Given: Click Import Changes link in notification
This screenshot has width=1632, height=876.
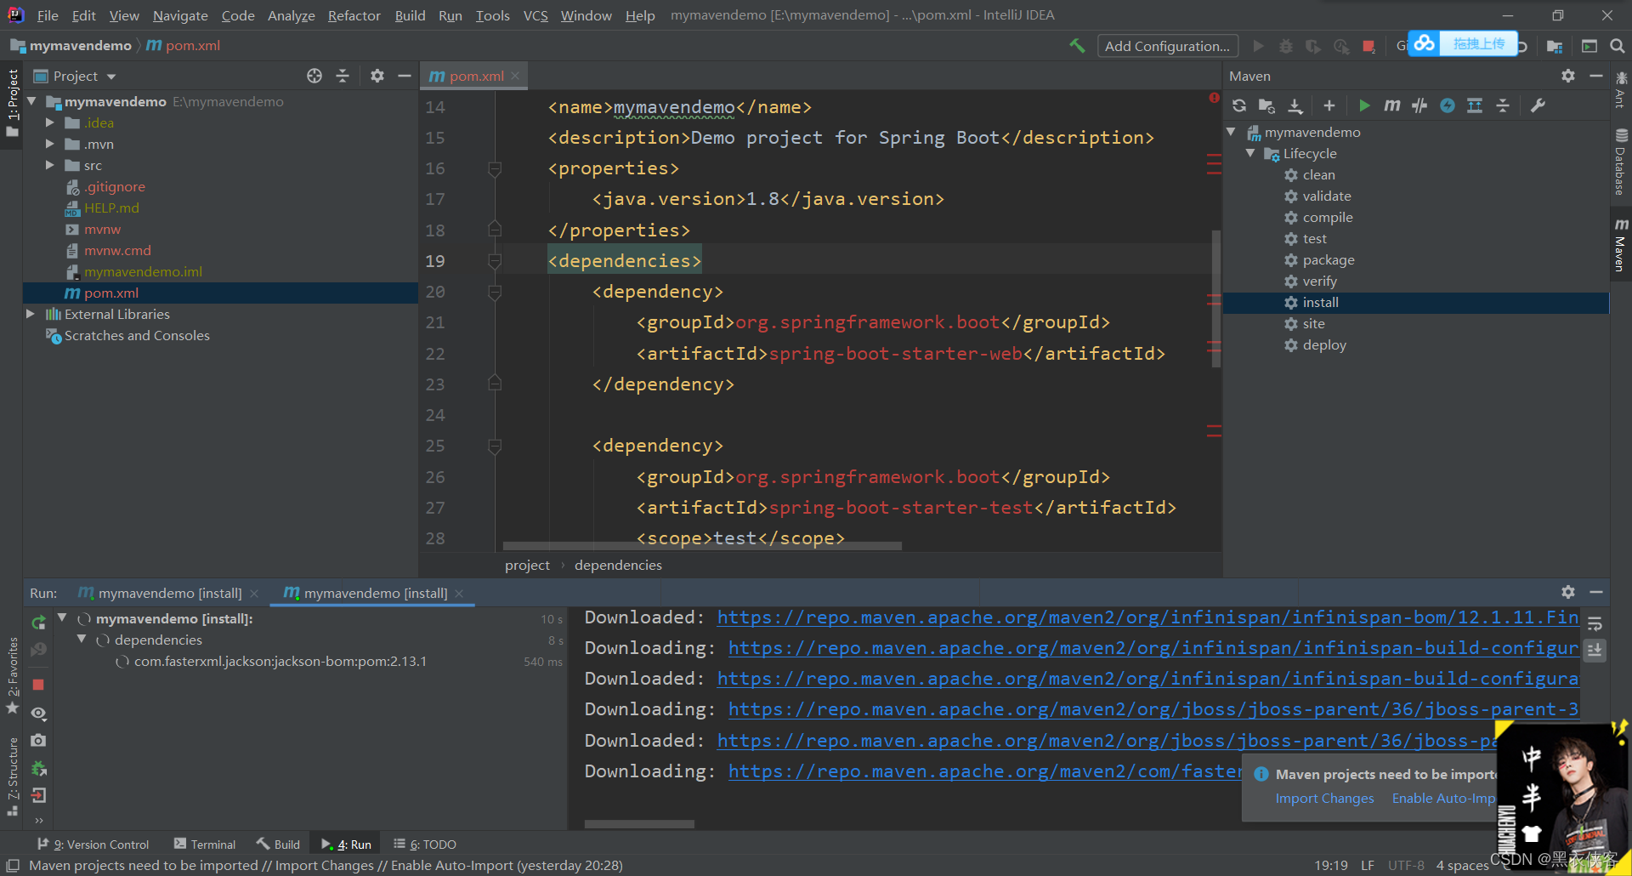Looking at the screenshot, I should click(1324, 798).
